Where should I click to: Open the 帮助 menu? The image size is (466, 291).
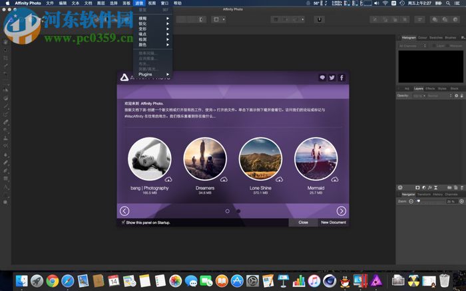[178, 3]
